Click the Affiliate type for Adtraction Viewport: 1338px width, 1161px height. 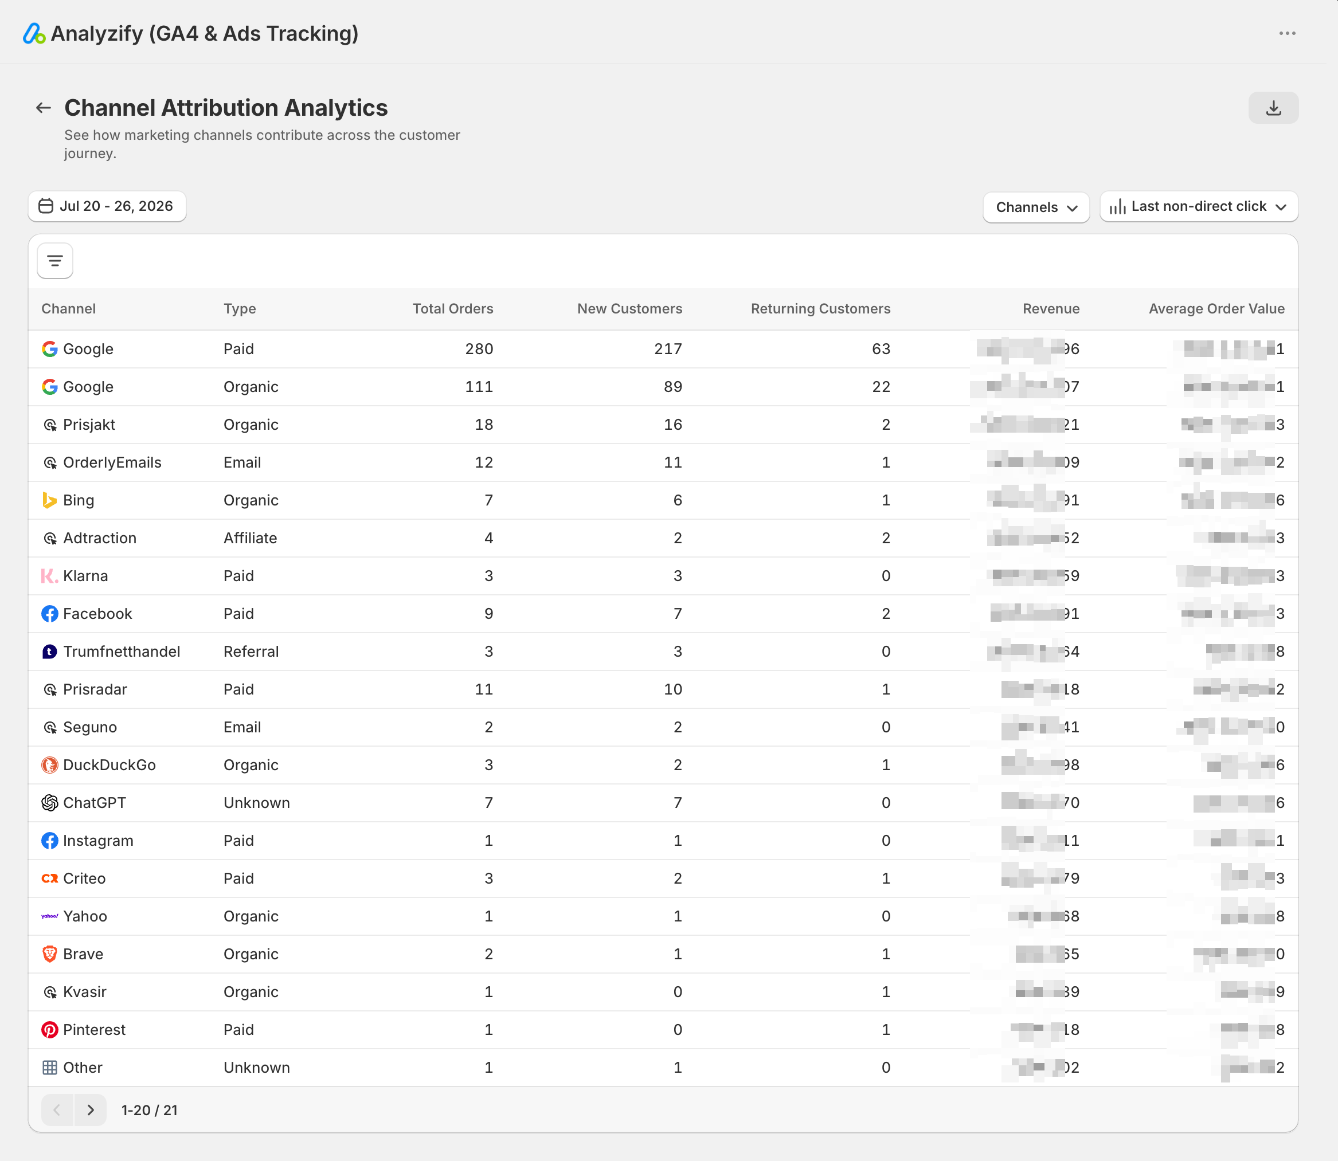click(x=250, y=538)
